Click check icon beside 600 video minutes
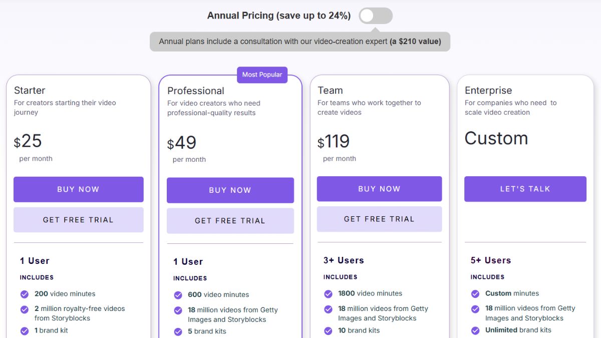601x338 pixels. point(178,295)
